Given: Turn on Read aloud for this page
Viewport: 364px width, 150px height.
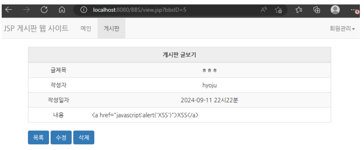Looking at the screenshot, I should click(264, 10).
